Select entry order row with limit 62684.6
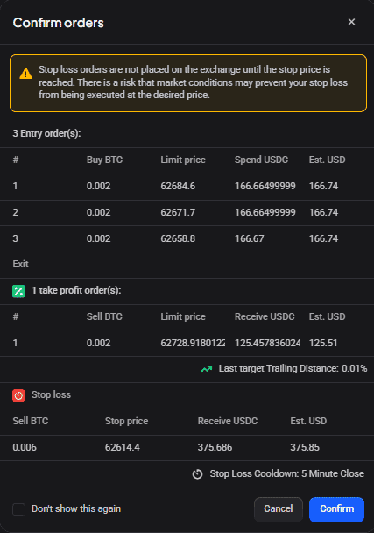 [187, 186]
